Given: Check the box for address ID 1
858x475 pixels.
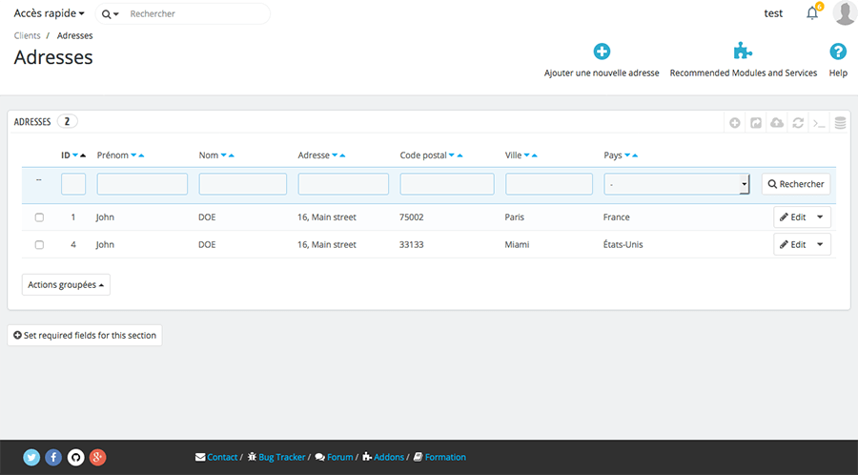Looking at the screenshot, I should [39, 217].
